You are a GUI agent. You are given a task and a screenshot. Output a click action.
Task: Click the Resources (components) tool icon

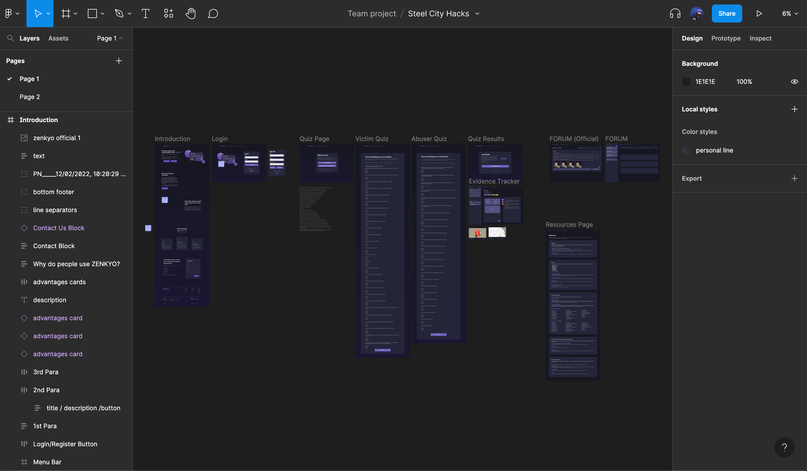tap(168, 14)
